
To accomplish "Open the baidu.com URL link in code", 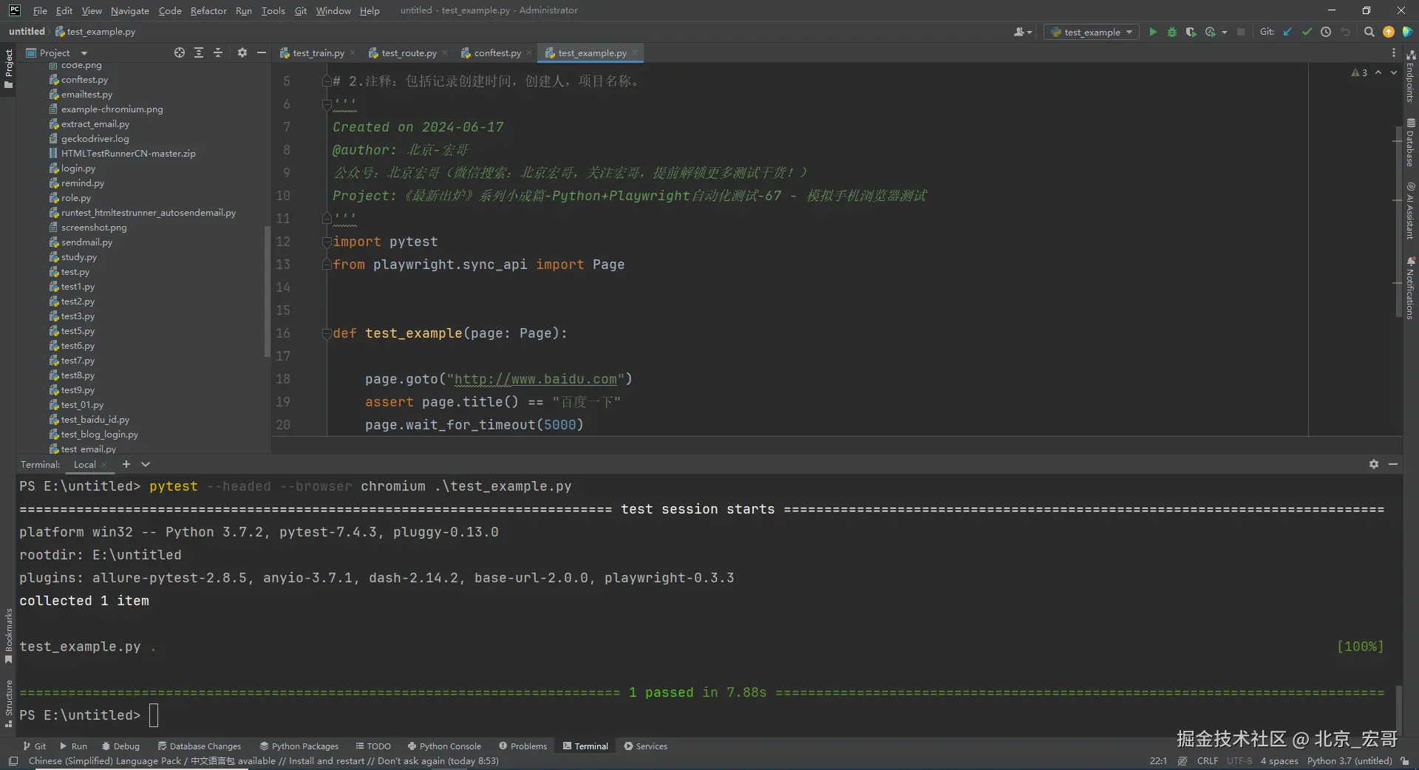I will click(535, 379).
